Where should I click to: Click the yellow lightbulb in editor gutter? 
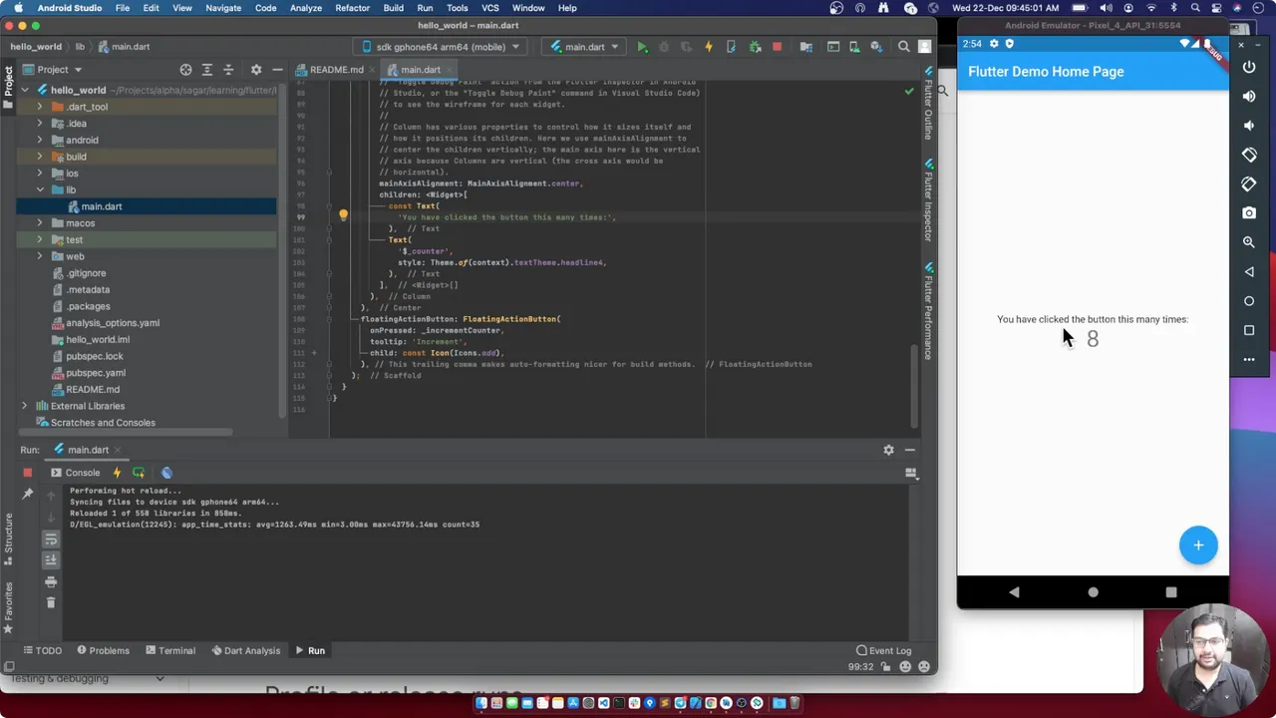[343, 215]
